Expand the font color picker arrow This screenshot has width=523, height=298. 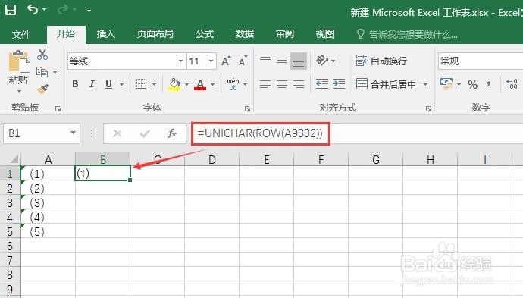[x=212, y=84]
